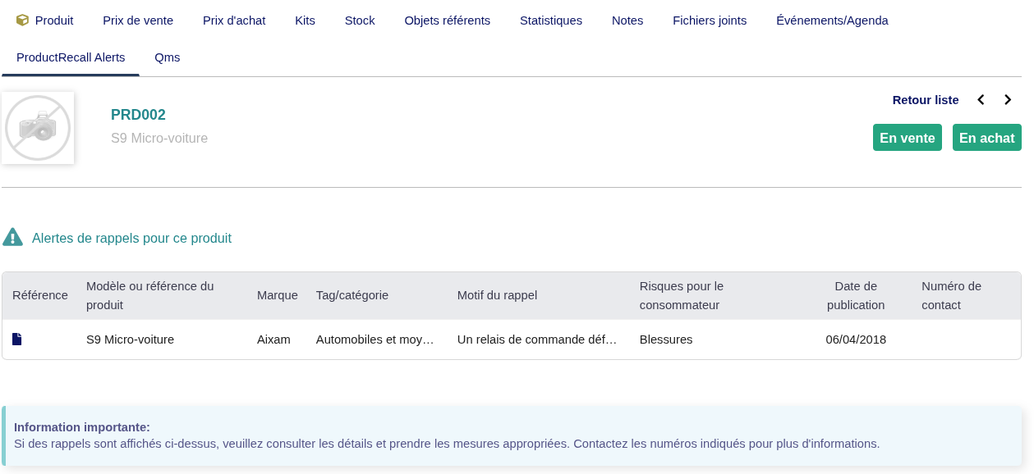Switch to the Qms tab
The height and width of the screenshot is (474, 1034).
coord(167,57)
